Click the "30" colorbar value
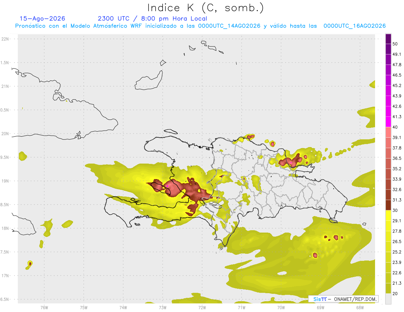 pos(395,210)
